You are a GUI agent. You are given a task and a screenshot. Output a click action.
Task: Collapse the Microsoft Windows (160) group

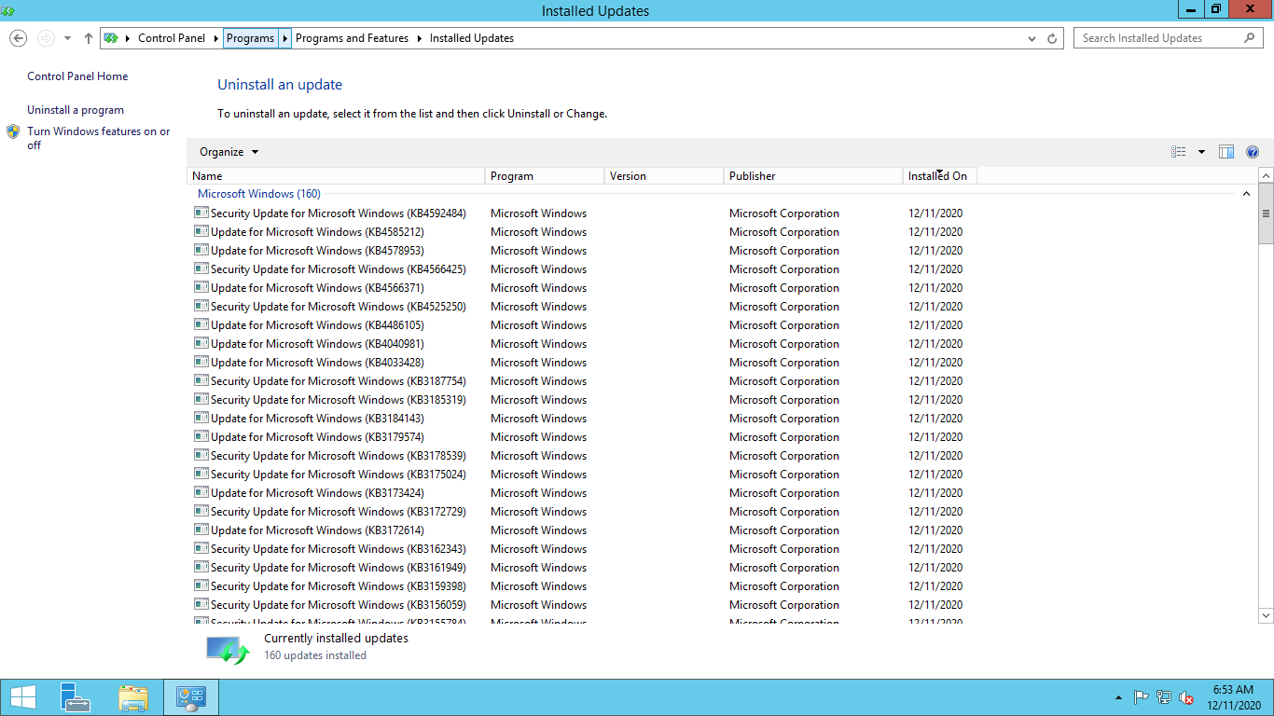click(x=1246, y=194)
